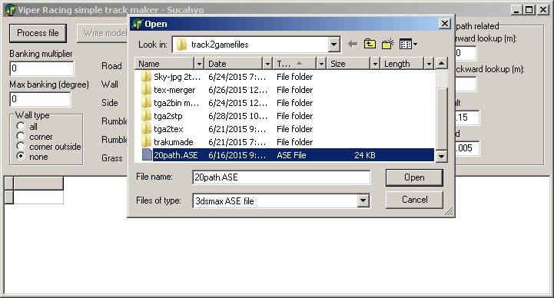Click the trakumade folder icon
The height and width of the screenshot is (298, 554).
coord(146,142)
